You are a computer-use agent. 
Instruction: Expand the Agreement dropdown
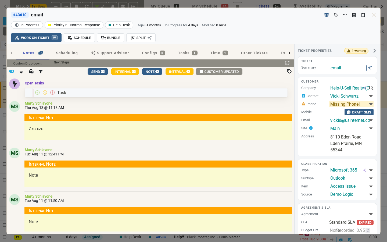click(371, 214)
